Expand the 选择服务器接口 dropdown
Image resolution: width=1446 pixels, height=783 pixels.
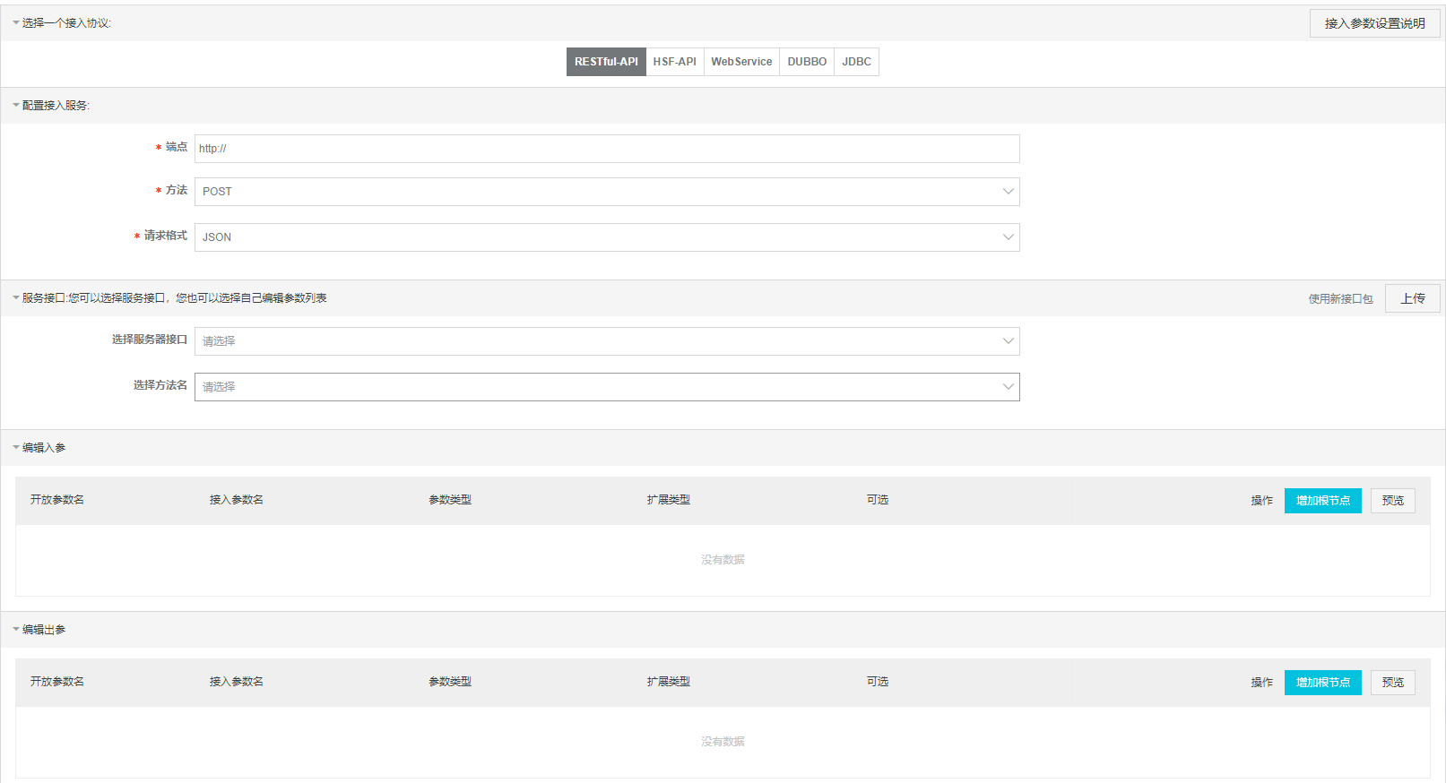(x=607, y=341)
